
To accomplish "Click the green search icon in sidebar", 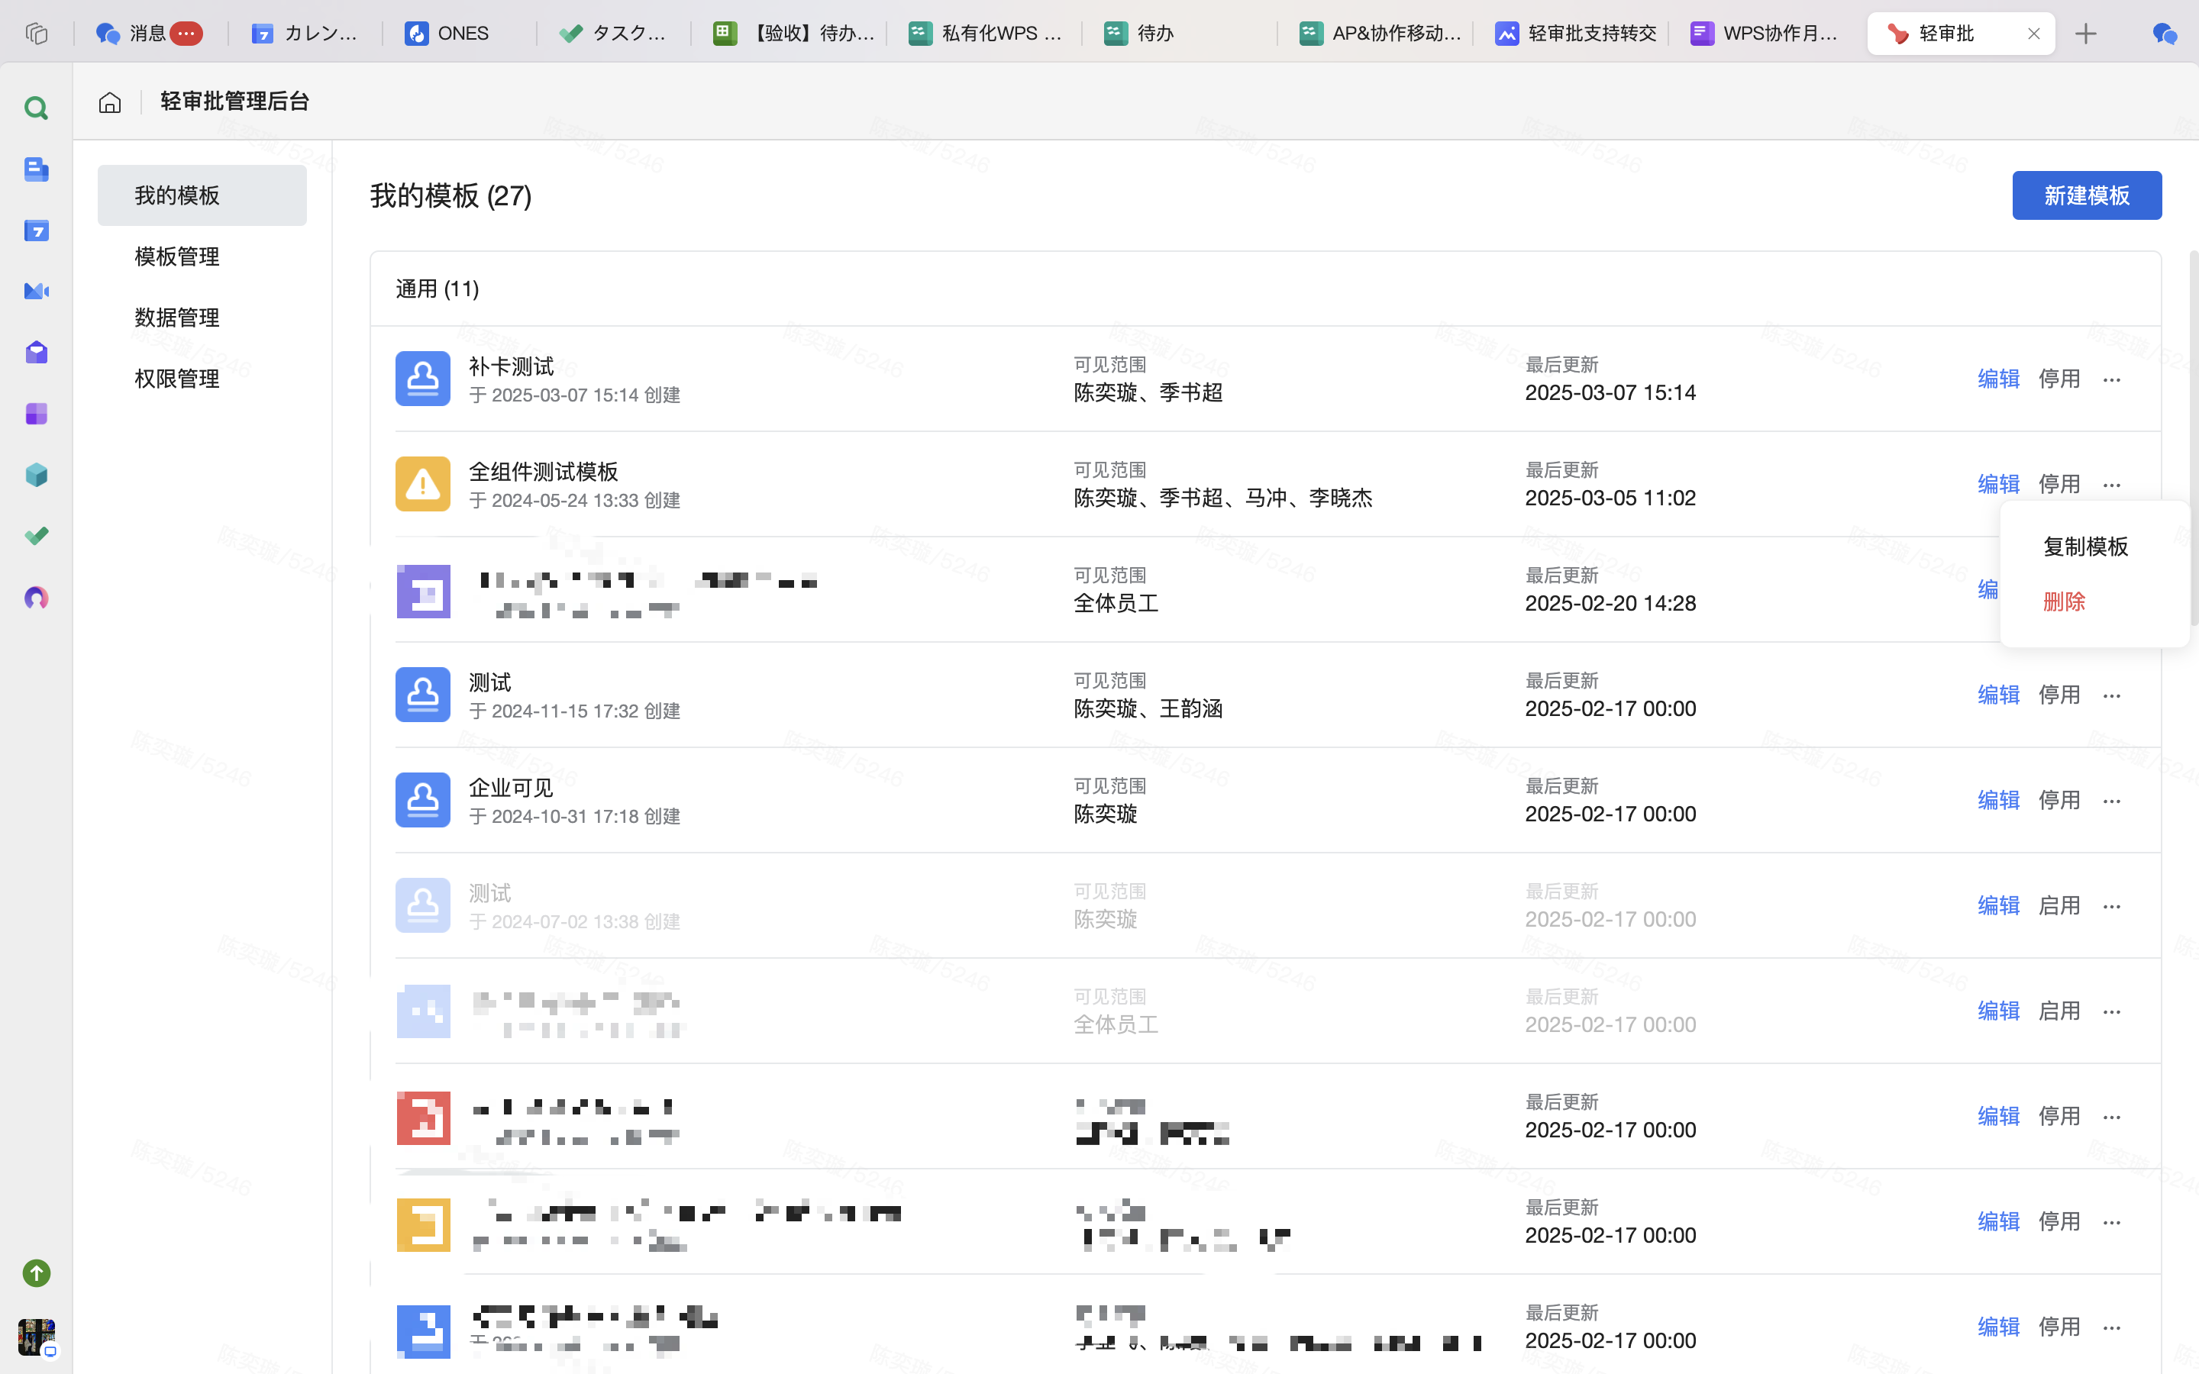I will click(37, 108).
